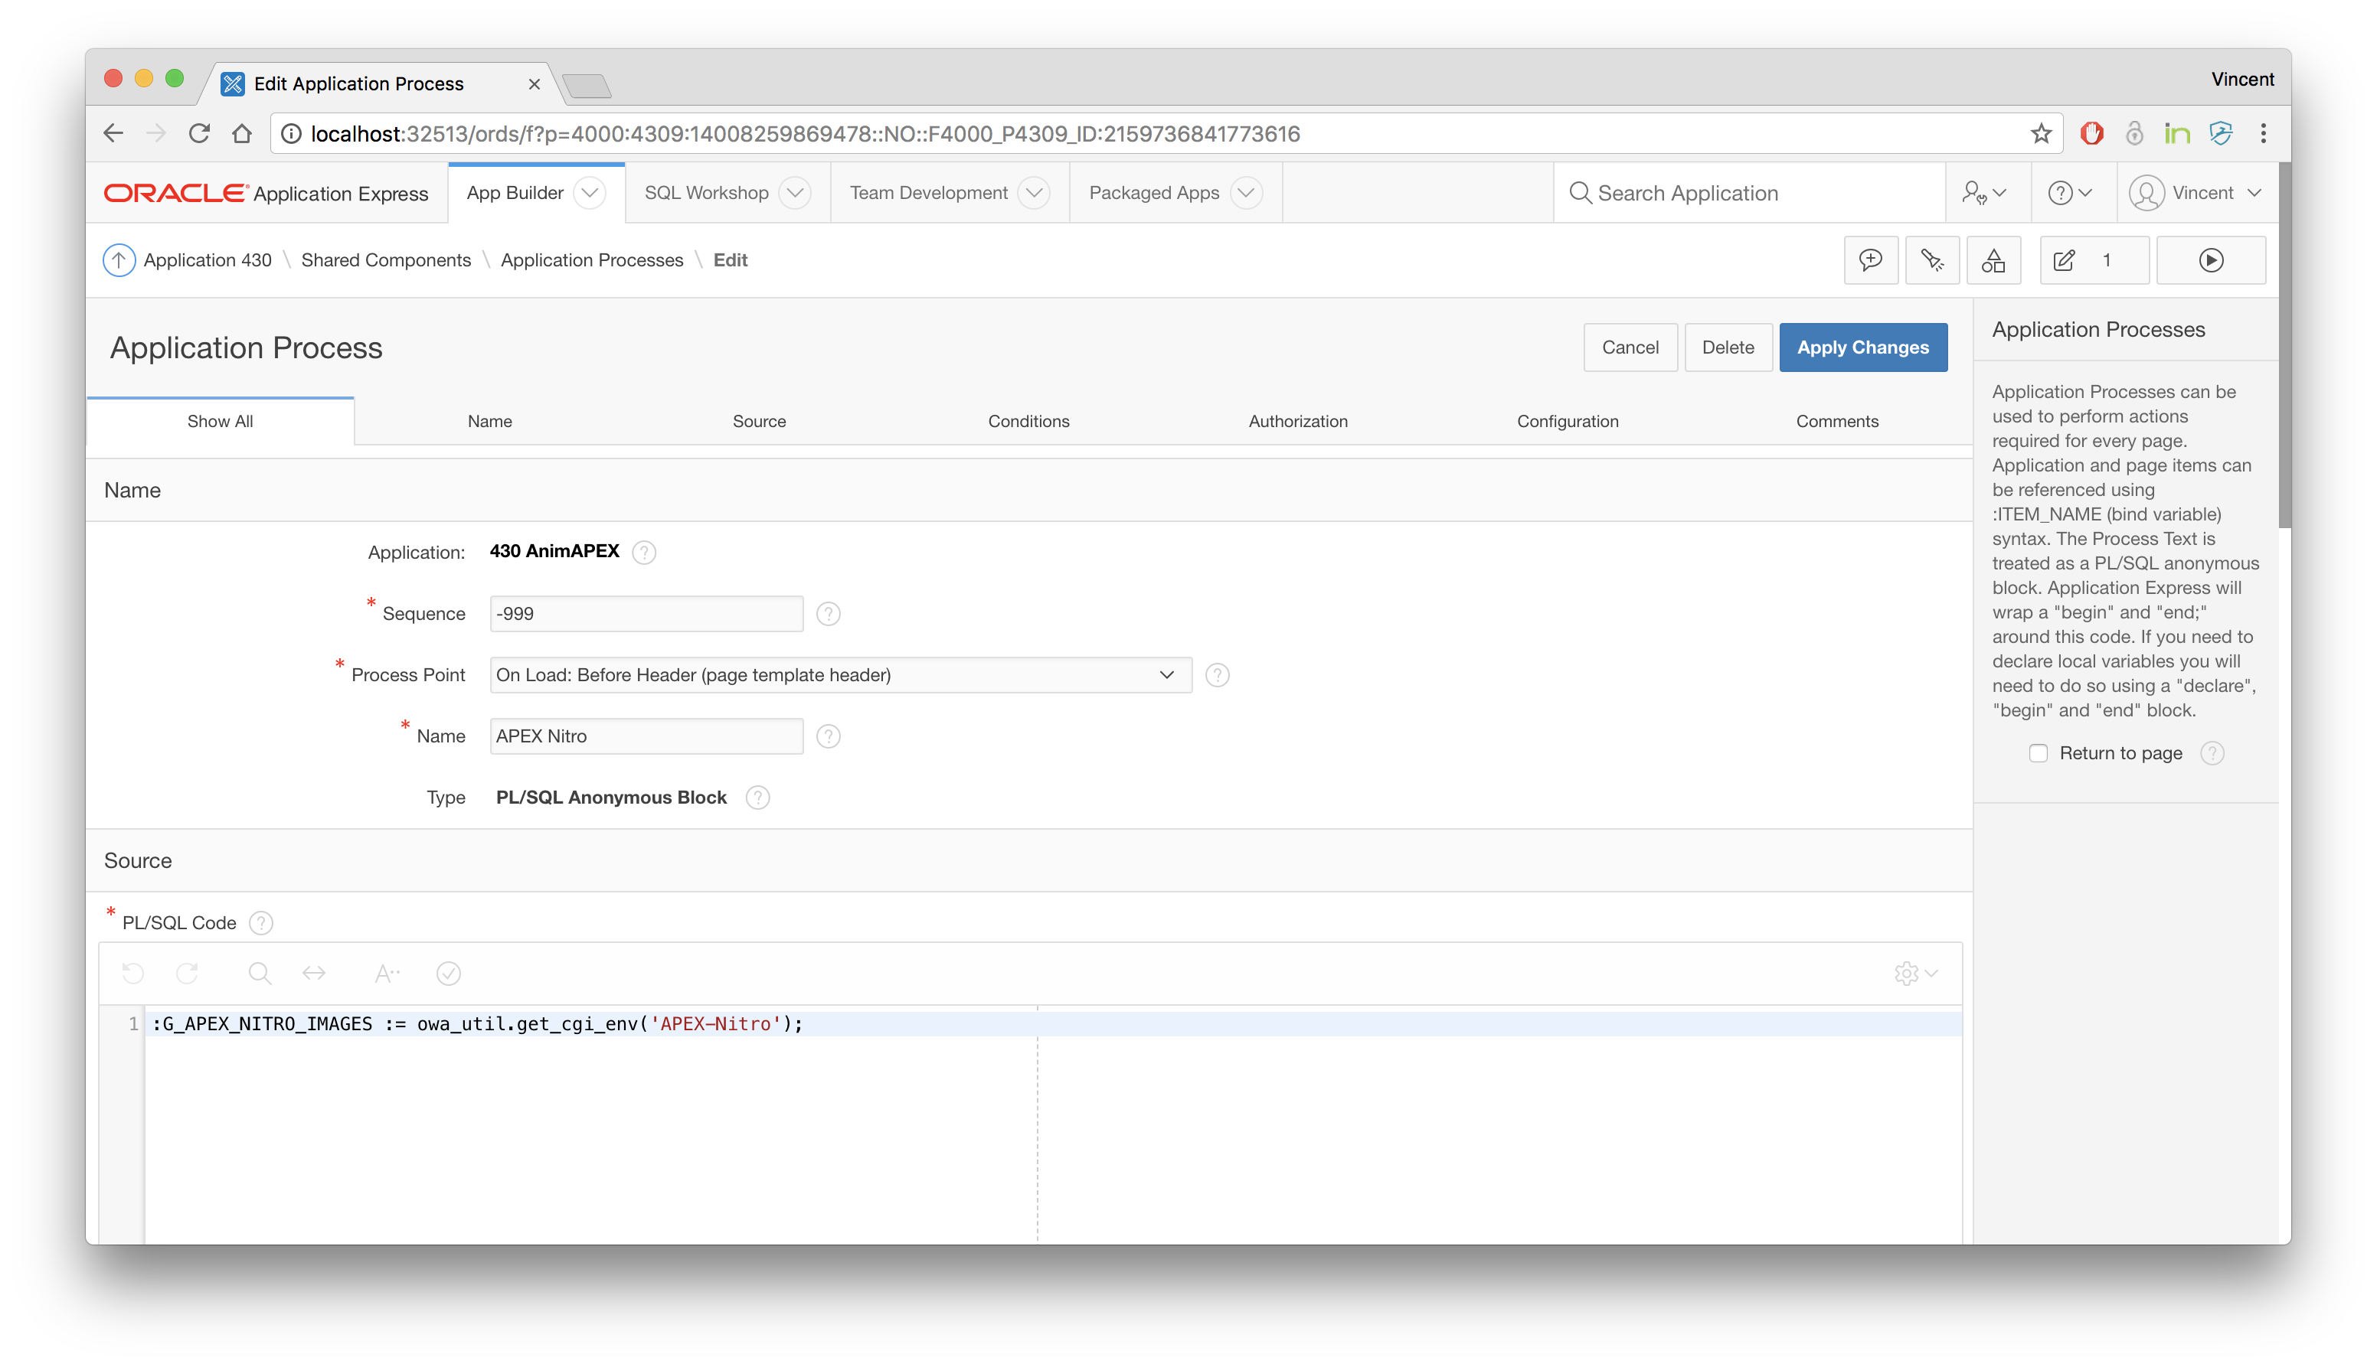Run the application with play icon

(2211, 260)
